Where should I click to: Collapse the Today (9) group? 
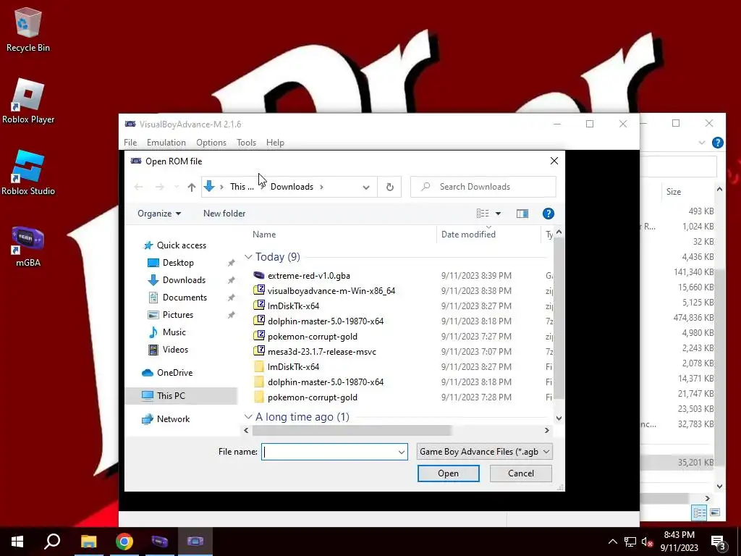pyautogui.click(x=248, y=257)
